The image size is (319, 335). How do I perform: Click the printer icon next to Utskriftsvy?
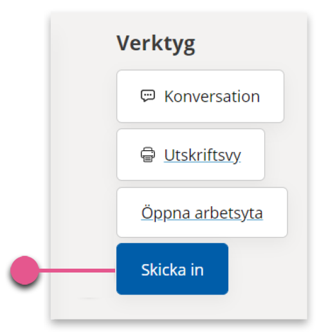[x=148, y=155]
